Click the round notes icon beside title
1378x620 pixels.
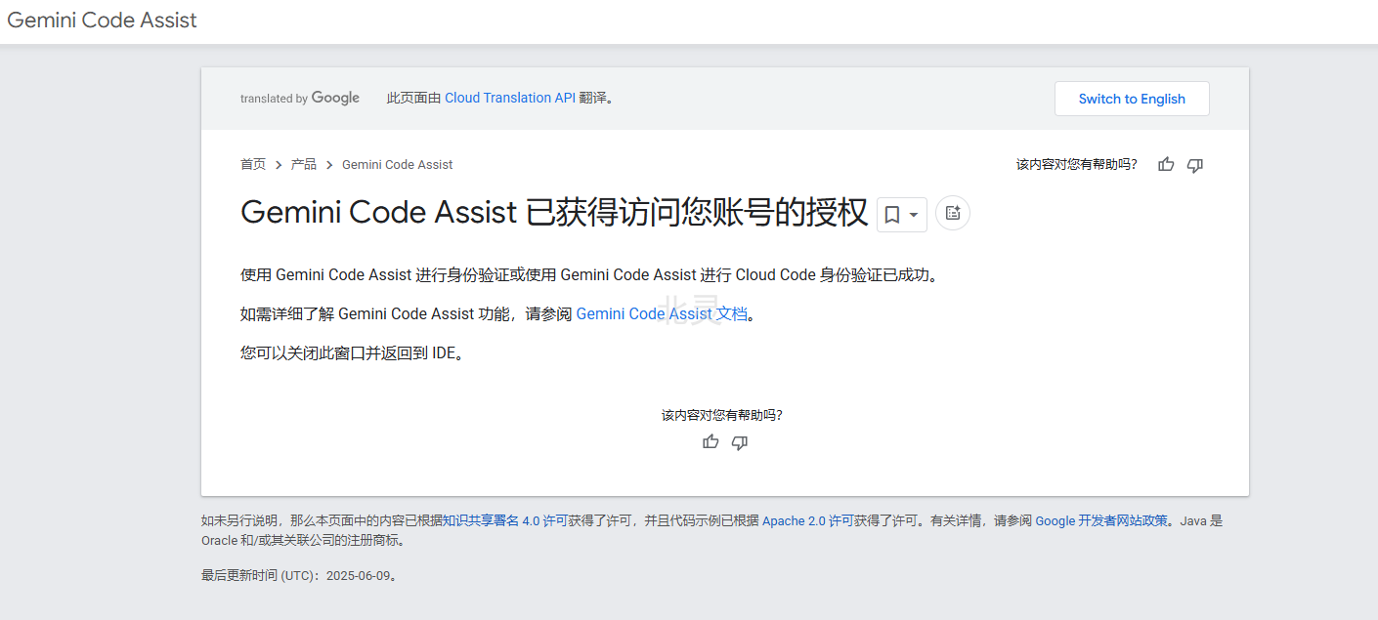tap(953, 214)
